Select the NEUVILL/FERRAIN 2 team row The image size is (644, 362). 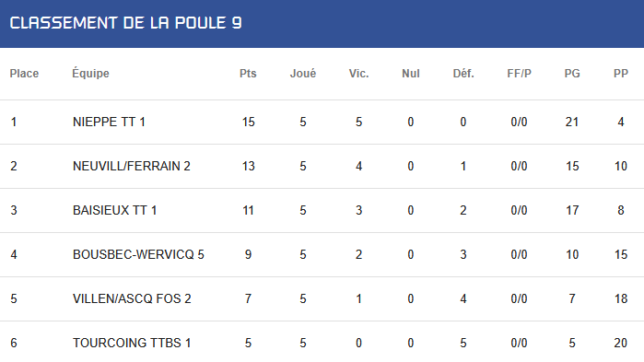pos(322,166)
